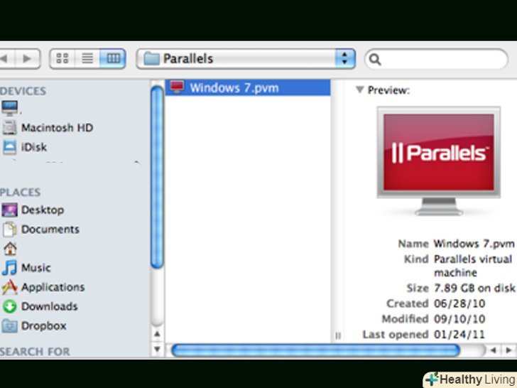Click the Macintosh HD drive icon
The width and height of the screenshot is (517, 388).
coord(9,128)
